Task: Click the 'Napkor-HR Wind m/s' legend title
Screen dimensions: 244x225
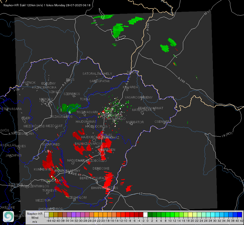Action: [x=35, y=217]
